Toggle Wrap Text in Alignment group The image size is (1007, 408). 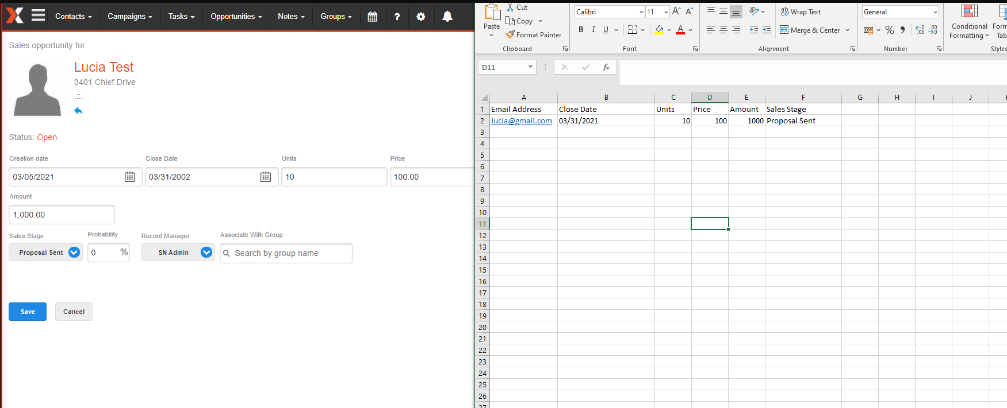click(801, 12)
